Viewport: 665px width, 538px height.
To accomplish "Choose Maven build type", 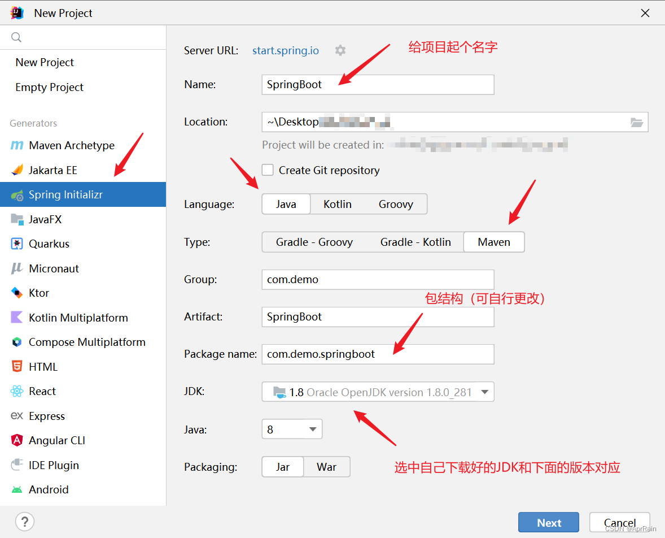I will pos(494,242).
